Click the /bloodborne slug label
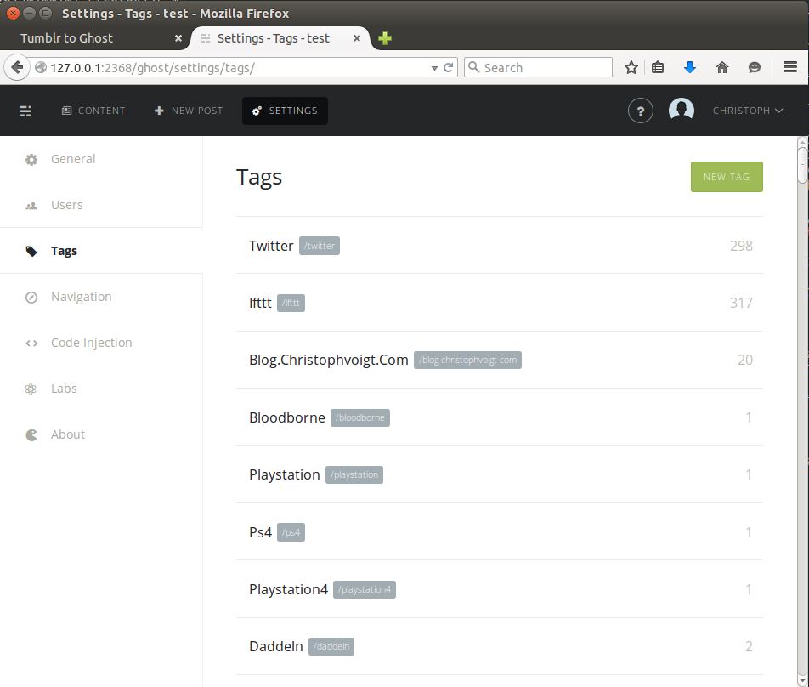 click(x=360, y=417)
